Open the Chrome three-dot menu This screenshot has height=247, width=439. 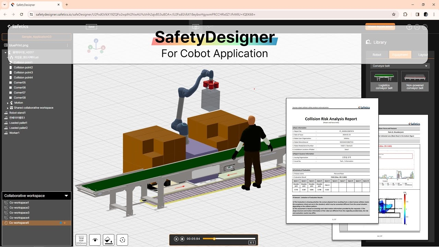(x=434, y=14)
